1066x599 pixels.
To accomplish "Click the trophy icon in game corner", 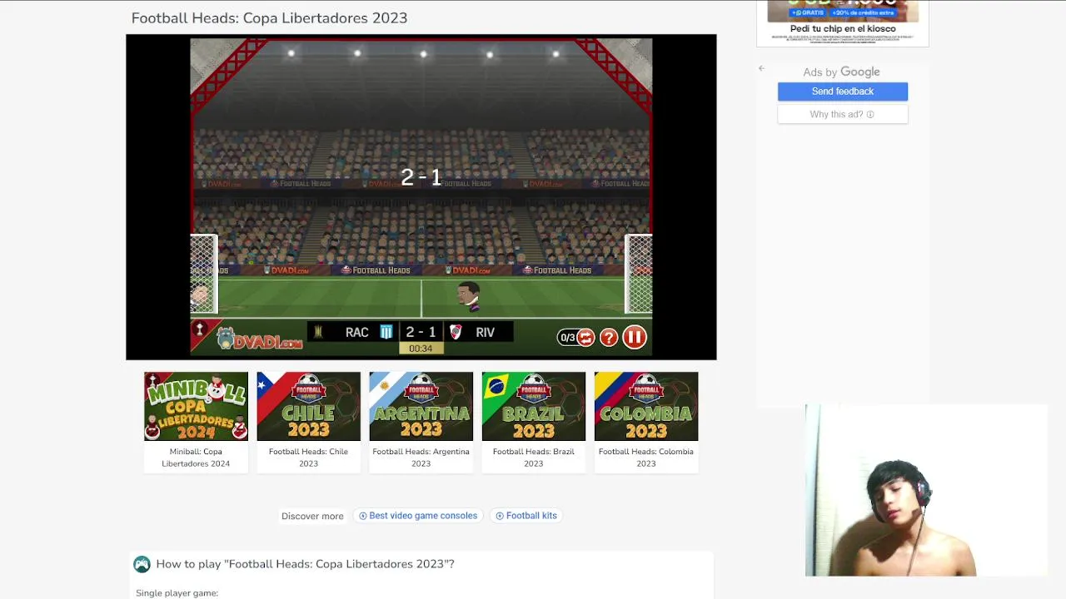I will tap(199, 329).
